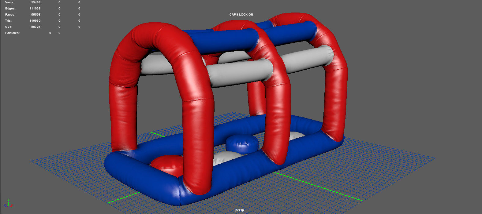
Task: Click the face count value 55556
Action: [x=36, y=14]
